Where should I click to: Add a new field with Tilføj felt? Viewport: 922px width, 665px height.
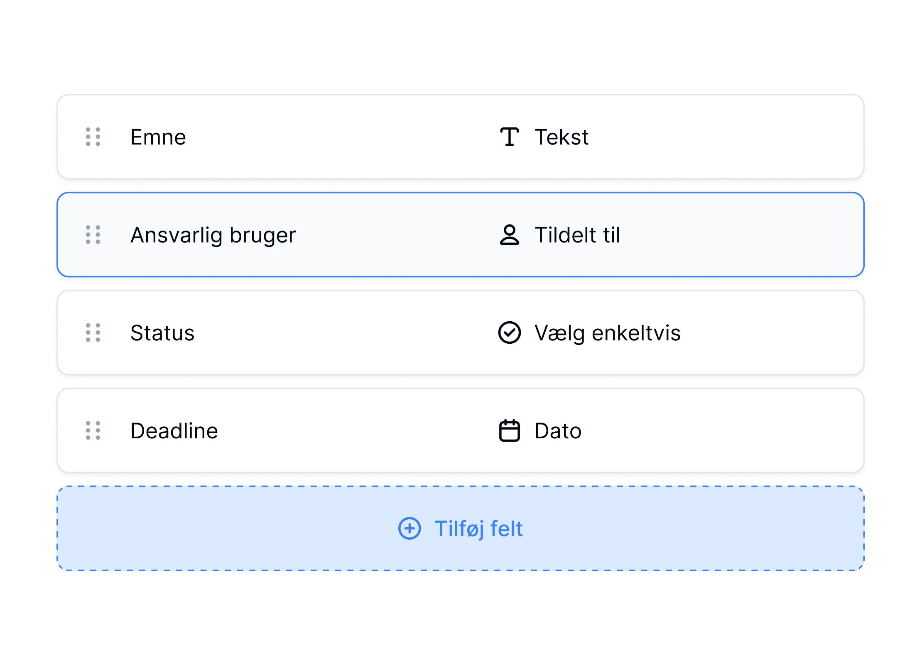click(x=461, y=529)
